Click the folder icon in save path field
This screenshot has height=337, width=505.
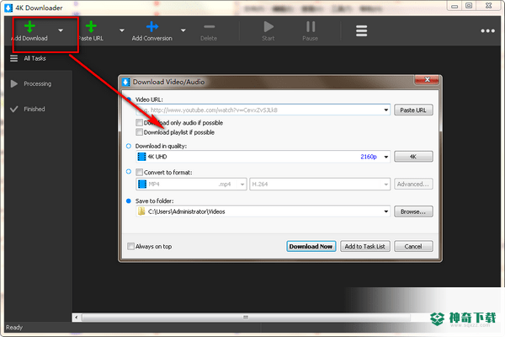click(x=141, y=211)
